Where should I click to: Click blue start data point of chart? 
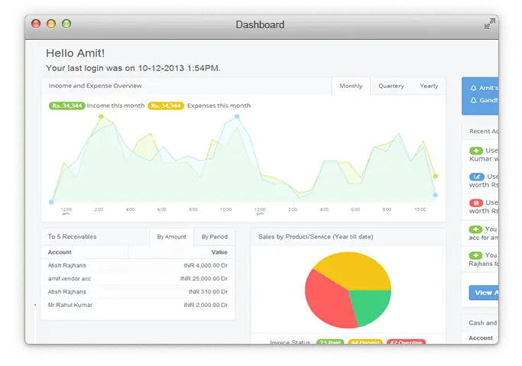click(51, 202)
